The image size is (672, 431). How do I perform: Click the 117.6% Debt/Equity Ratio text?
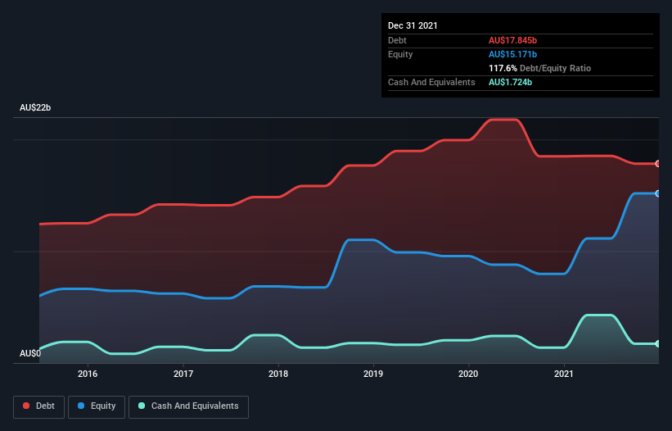539,68
